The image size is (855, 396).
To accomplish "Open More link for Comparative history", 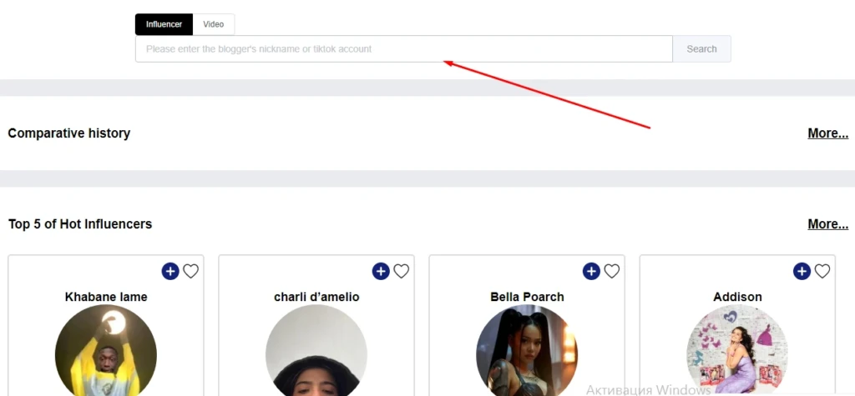I will 827,133.
